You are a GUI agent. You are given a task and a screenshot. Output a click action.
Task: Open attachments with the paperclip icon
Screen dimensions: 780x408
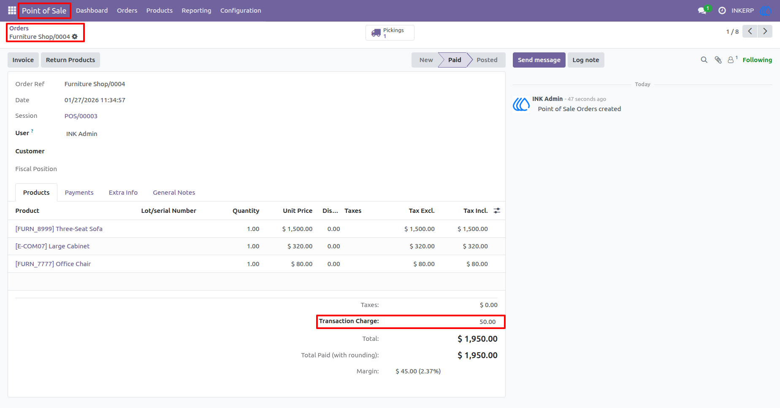tap(718, 60)
